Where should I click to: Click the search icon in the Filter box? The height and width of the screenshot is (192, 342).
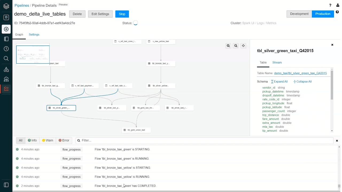point(79,140)
